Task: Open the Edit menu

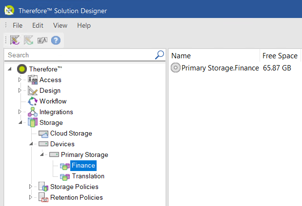Action: click(x=38, y=25)
